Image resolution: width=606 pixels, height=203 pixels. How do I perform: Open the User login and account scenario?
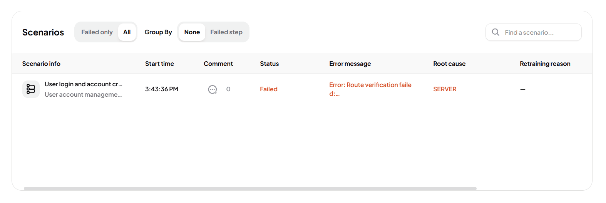coord(84,84)
